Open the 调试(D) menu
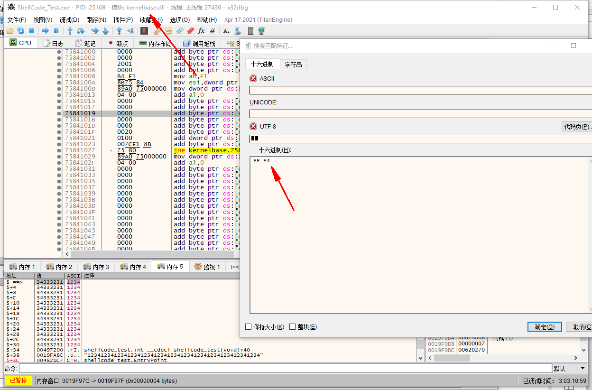Image resolution: width=592 pixels, height=390 pixels. tap(69, 20)
